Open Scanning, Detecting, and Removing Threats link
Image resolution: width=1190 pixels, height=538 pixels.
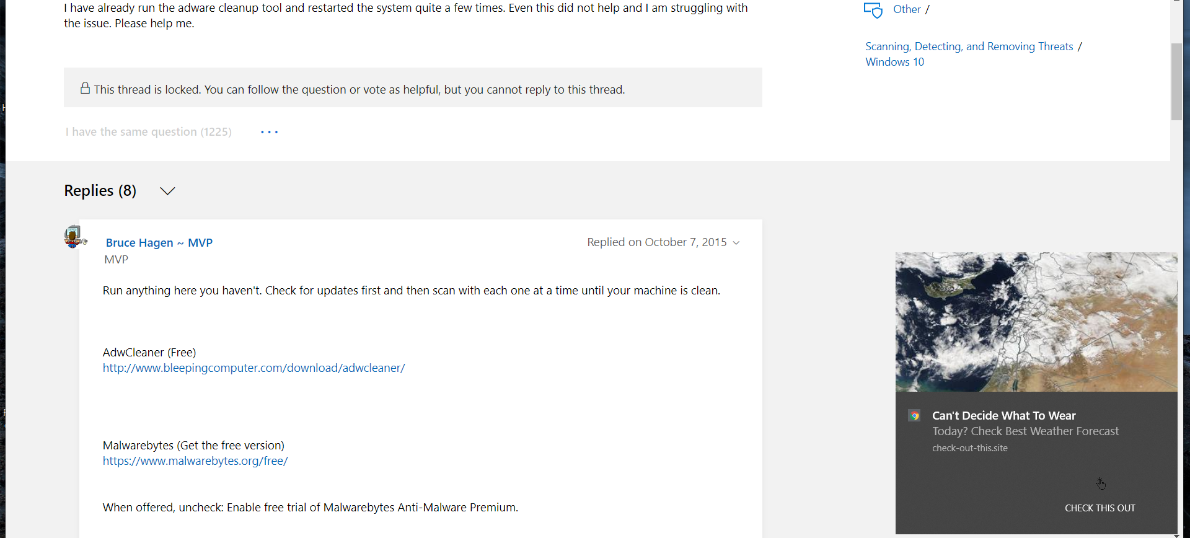(969, 46)
